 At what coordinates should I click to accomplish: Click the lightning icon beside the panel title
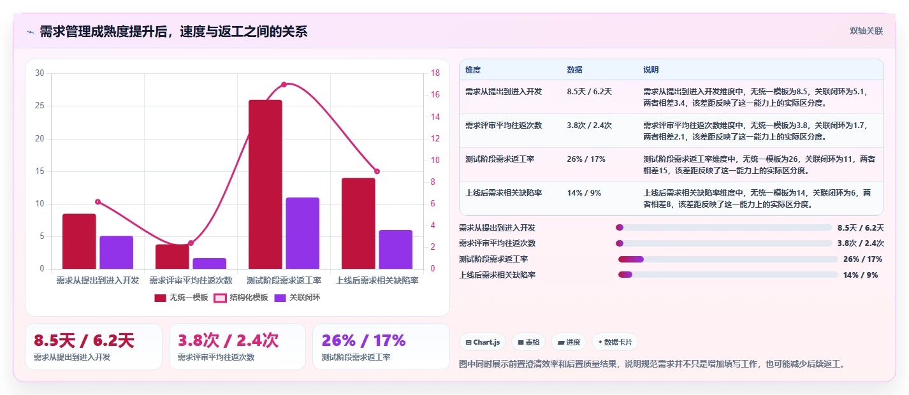tap(30, 31)
